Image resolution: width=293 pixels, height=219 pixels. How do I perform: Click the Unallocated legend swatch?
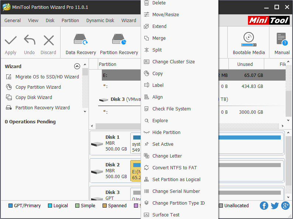[221, 206]
